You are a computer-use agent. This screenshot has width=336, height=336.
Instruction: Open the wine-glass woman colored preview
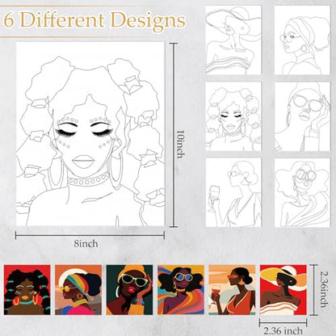pyautogui.click(x=232, y=290)
